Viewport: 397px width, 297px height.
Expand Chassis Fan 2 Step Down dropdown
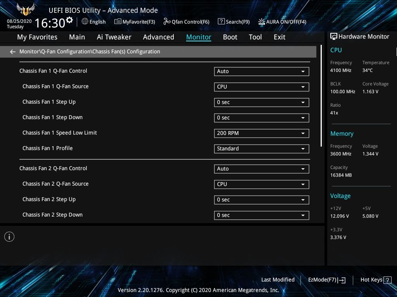261,215
